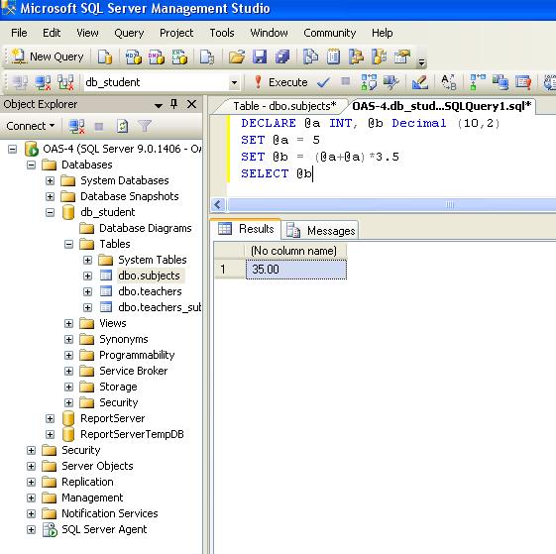Click the Object Explorer Disconnect icon

point(77,126)
